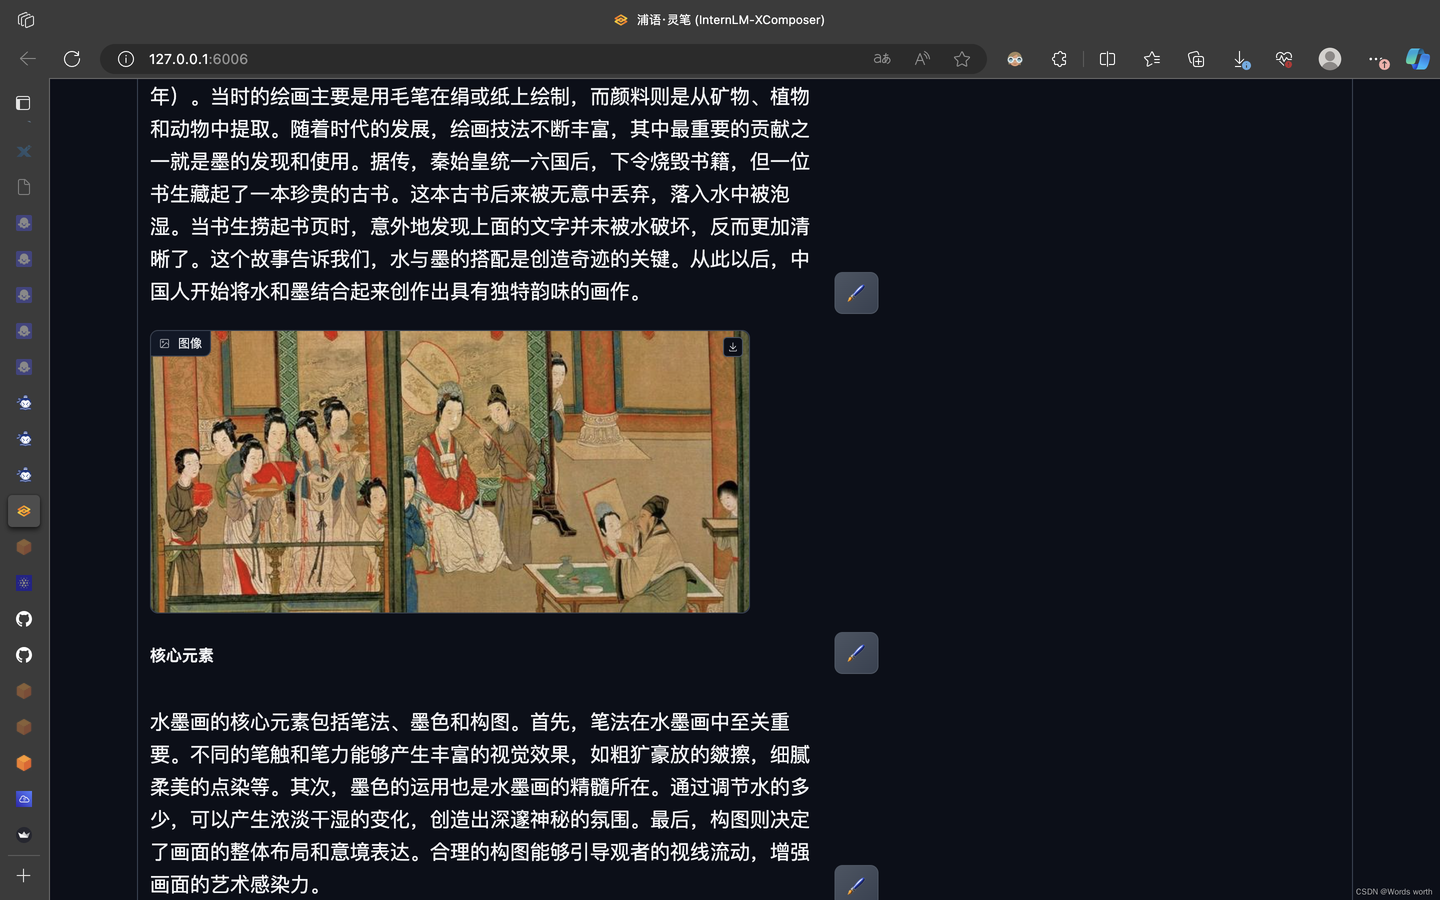
Task: Click the brush edit icon beside first paragraph
Action: 855,293
